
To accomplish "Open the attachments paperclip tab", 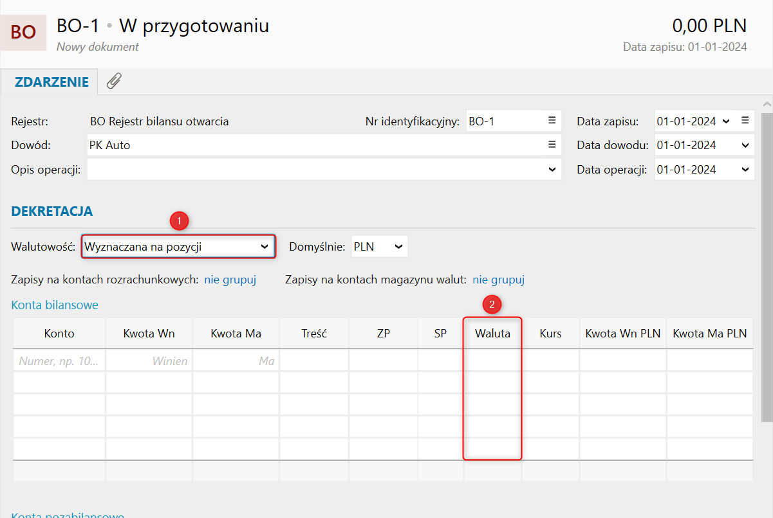I will tap(114, 81).
